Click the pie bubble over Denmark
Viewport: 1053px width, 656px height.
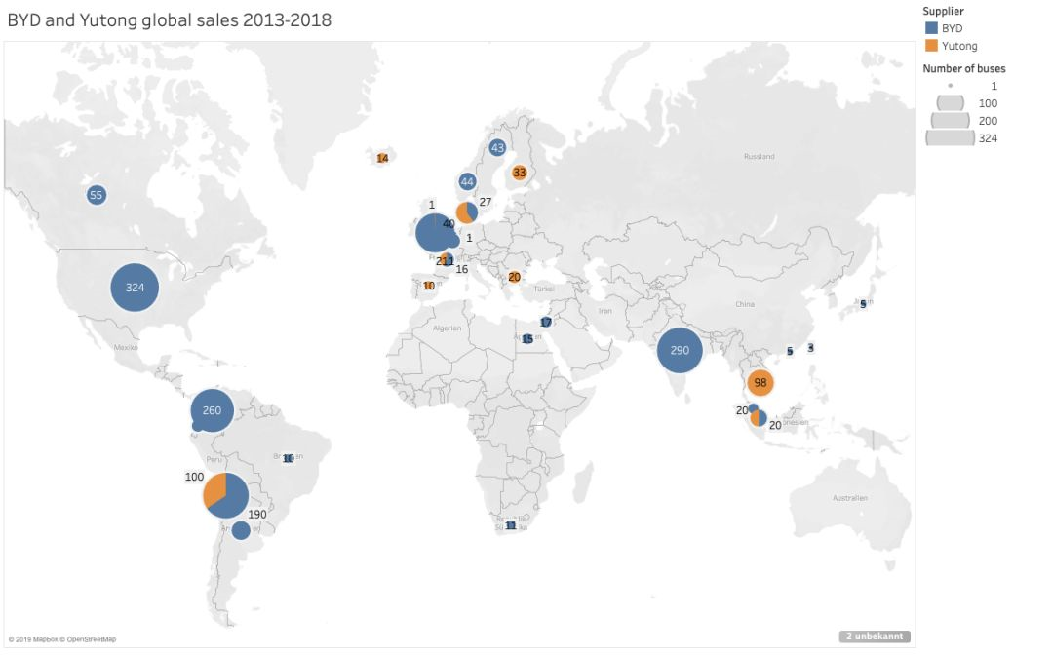tap(467, 212)
